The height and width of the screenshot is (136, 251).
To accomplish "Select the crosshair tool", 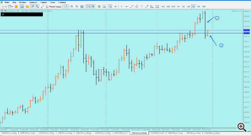I will [x=115, y=7].
